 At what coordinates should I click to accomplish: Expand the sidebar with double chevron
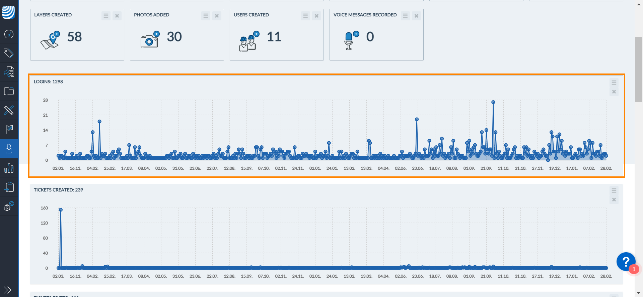pyautogui.click(x=8, y=290)
